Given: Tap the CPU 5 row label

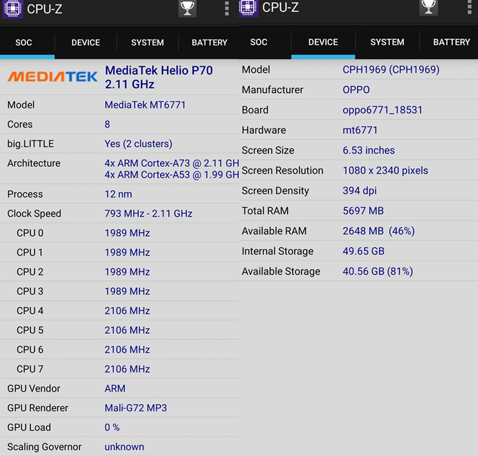Looking at the screenshot, I should (x=30, y=330).
